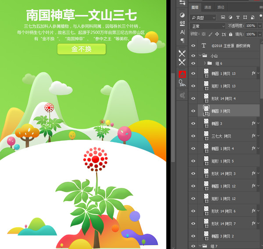The image size is (263, 249).
Task: Open the share-style icon at bottom of dock
Action: point(182,95)
